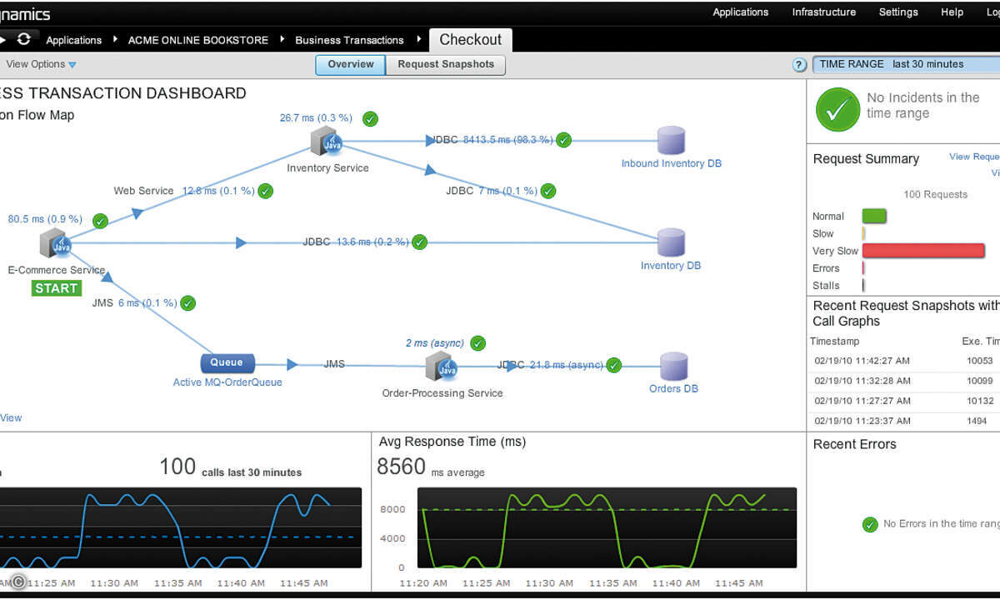Image resolution: width=1000 pixels, height=600 pixels.
Task: Click the health check beside 21.8 ms (async)
Action: (x=614, y=365)
